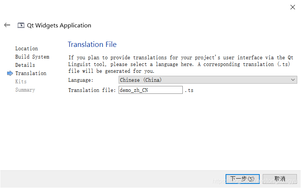Select the Summary step in sidebar
The width and height of the screenshot is (301, 188).
(x=25, y=90)
